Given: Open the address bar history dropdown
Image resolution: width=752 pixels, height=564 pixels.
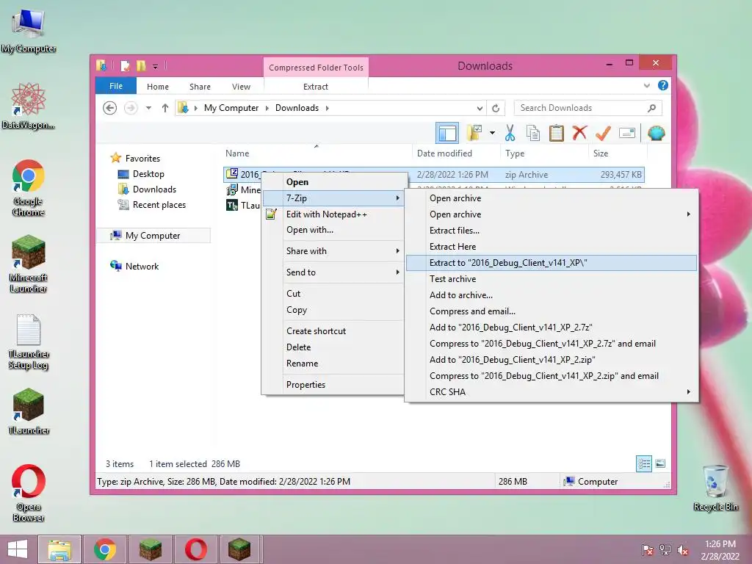Looking at the screenshot, I should 480,108.
